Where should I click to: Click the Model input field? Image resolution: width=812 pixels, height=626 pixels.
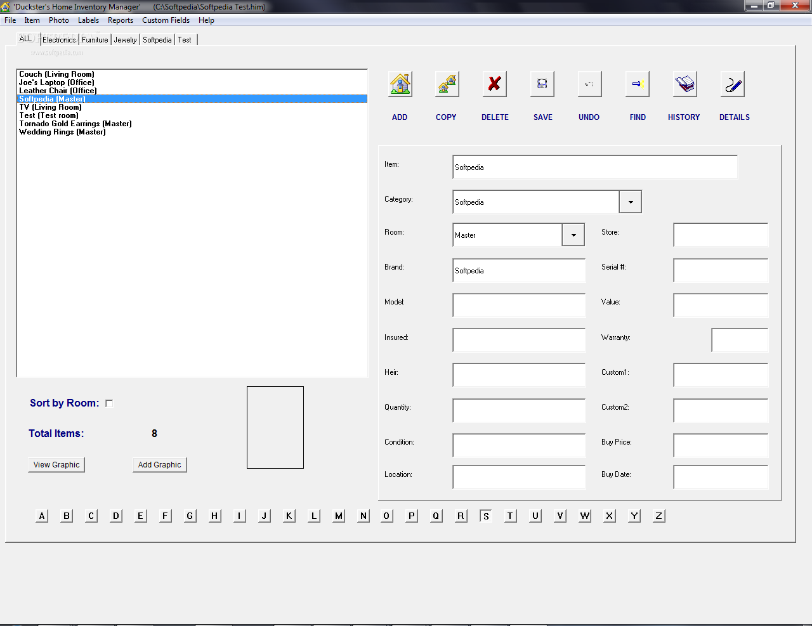(x=519, y=306)
